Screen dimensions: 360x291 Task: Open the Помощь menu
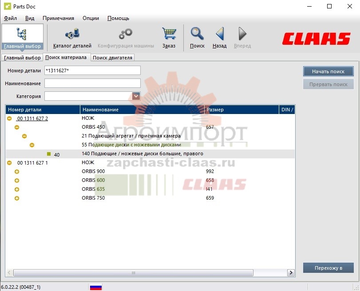[118, 18]
